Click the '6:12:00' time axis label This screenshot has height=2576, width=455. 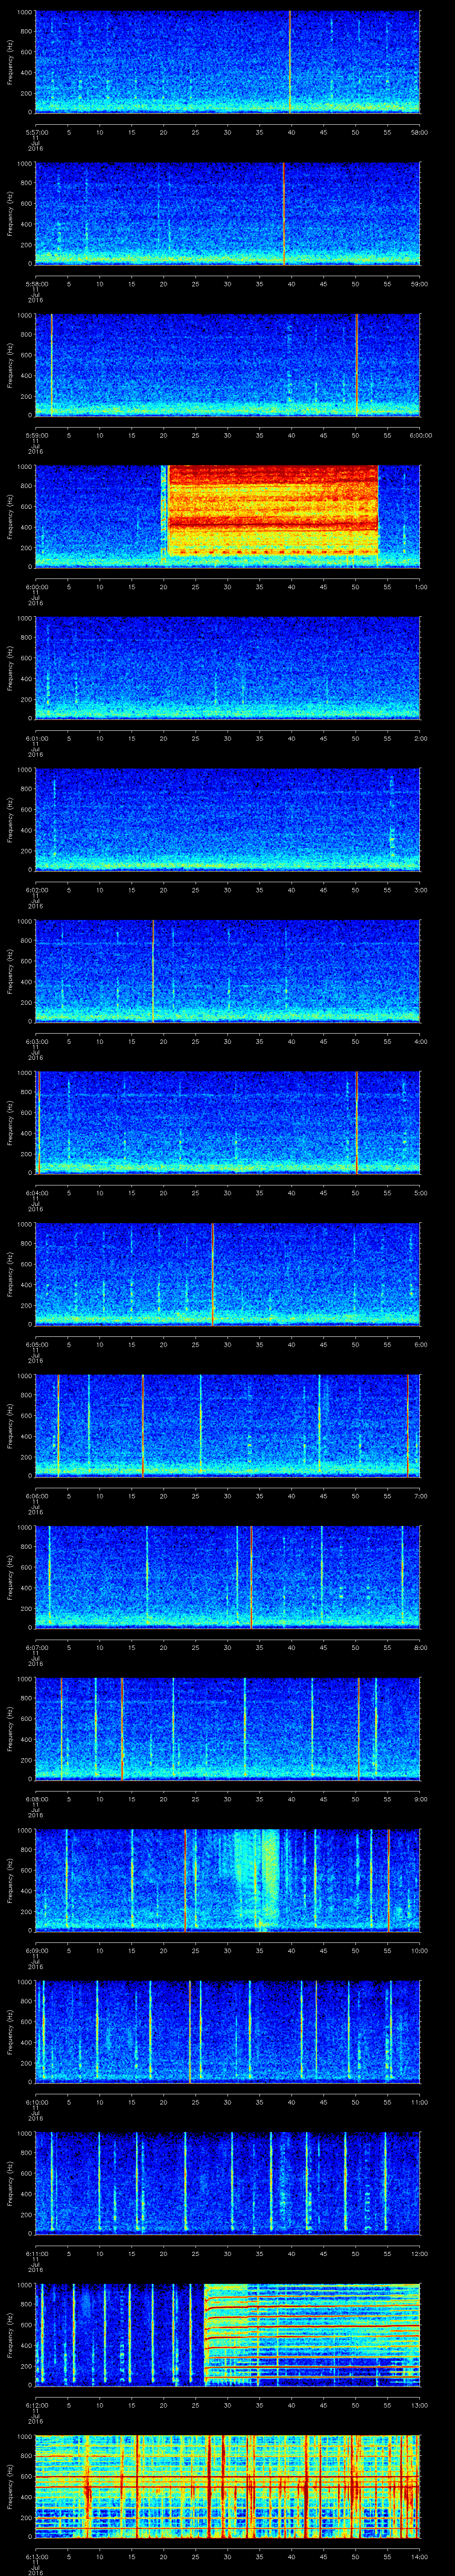tap(36, 2404)
